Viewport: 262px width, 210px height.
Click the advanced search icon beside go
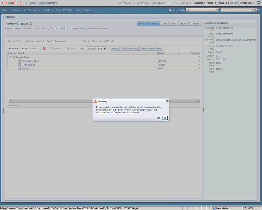tap(259, 10)
